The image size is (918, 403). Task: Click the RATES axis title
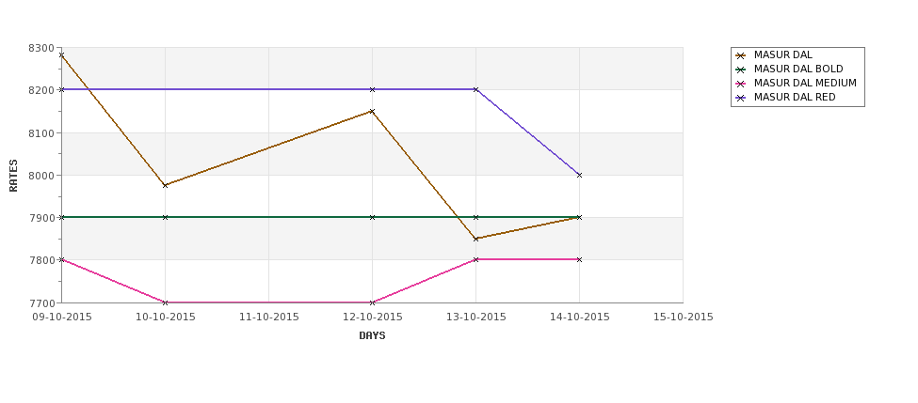pyautogui.click(x=13, y=176)
